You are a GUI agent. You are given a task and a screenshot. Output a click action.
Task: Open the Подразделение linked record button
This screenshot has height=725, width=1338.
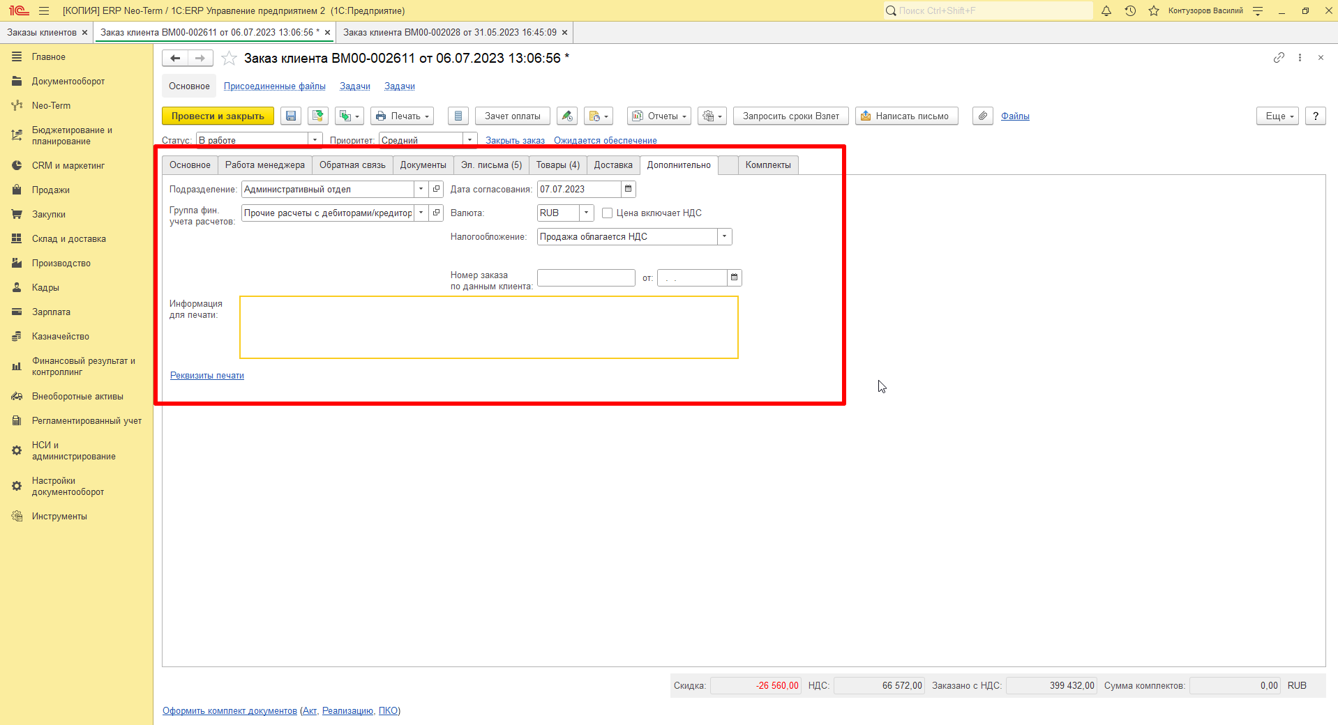tap(437, 189)
